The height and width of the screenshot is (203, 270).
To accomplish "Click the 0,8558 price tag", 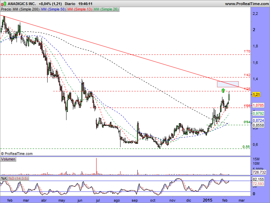I will [258, 125].
